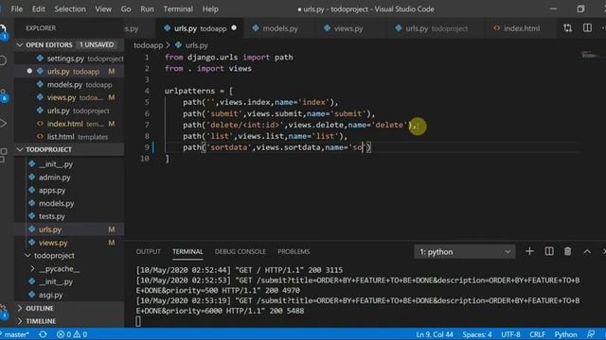Create a new terminal with plus icon
606x340 pixels.
coord(529,251)
